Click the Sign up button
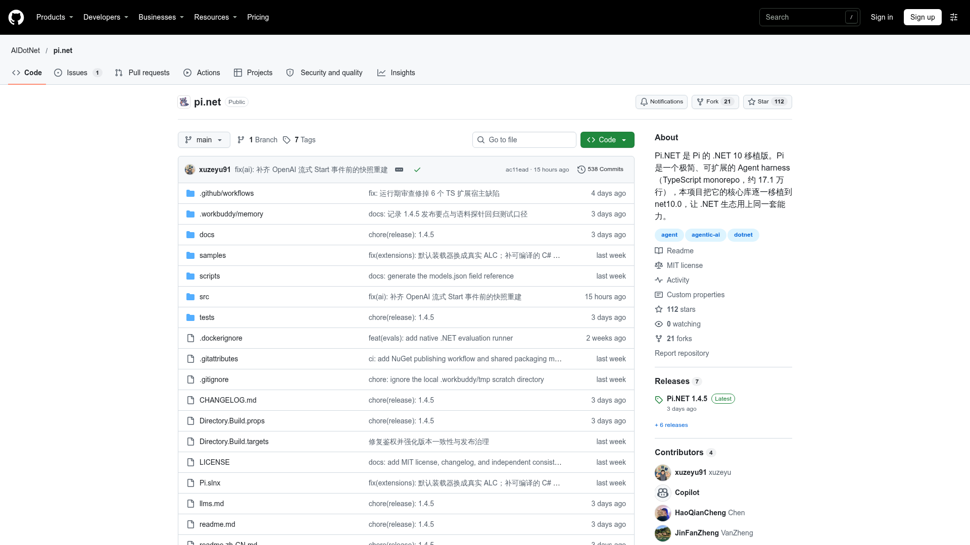The width and height of the screenshot is (970, 545). pyautogui.click(x=923, y=17)
